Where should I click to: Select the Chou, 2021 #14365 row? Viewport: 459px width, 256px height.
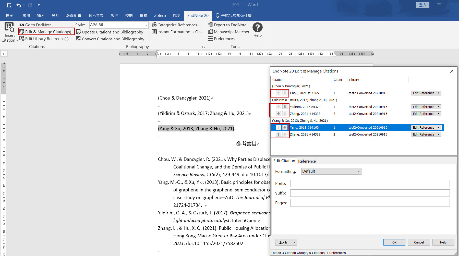click(x=357, y=93)
